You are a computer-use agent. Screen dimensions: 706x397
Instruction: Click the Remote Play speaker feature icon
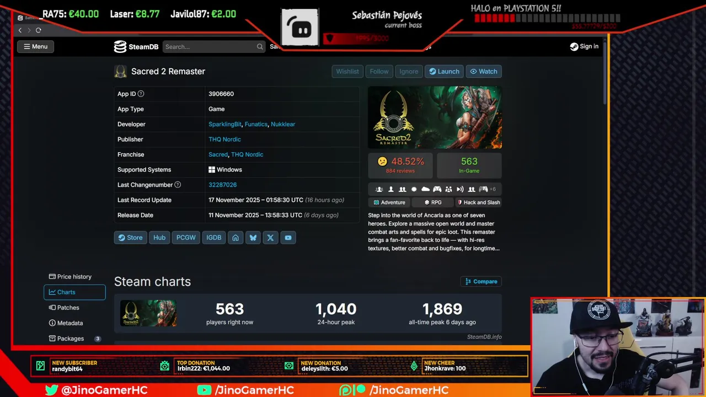point(460,189)
